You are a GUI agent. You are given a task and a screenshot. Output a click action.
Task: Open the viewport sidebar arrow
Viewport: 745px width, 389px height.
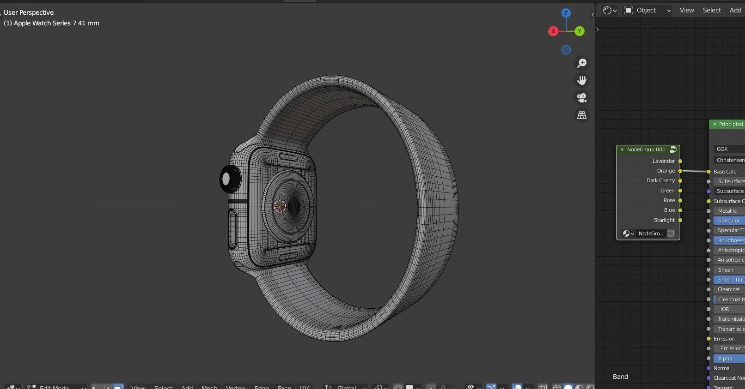point(592,15)
